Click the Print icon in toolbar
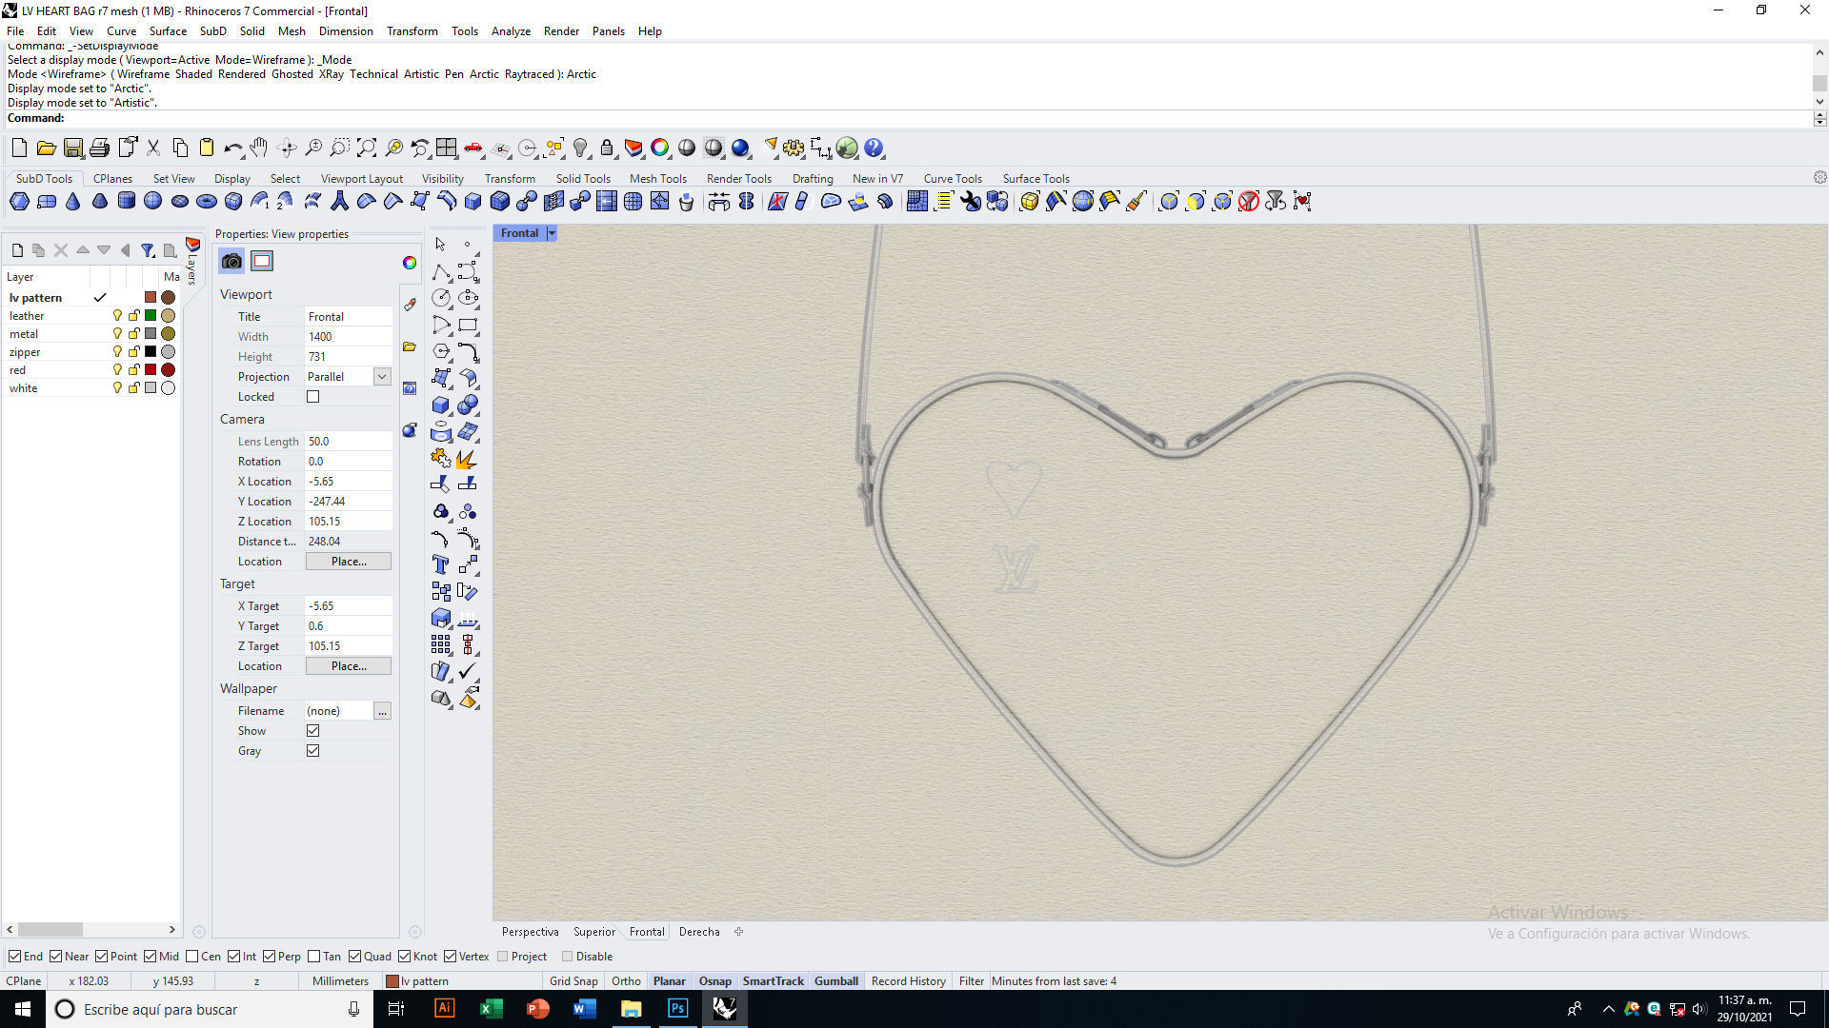The width and height of the screenshot is (1829, 1028). pos(99,148)
